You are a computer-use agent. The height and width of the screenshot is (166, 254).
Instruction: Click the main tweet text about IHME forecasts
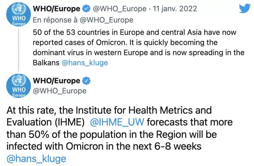(120, 134)
